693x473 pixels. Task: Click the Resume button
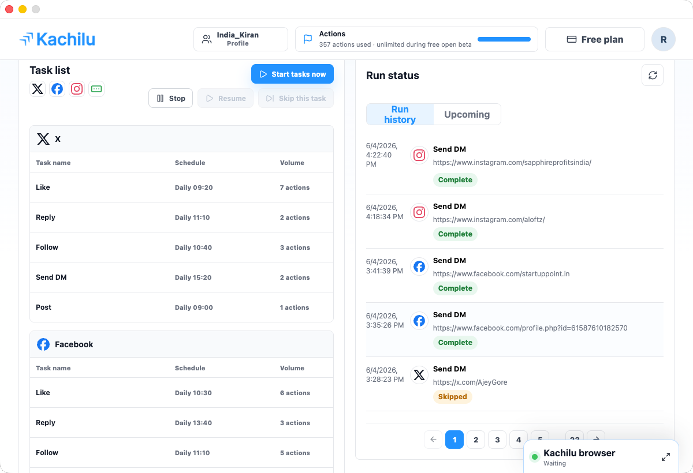pos(225,98)
